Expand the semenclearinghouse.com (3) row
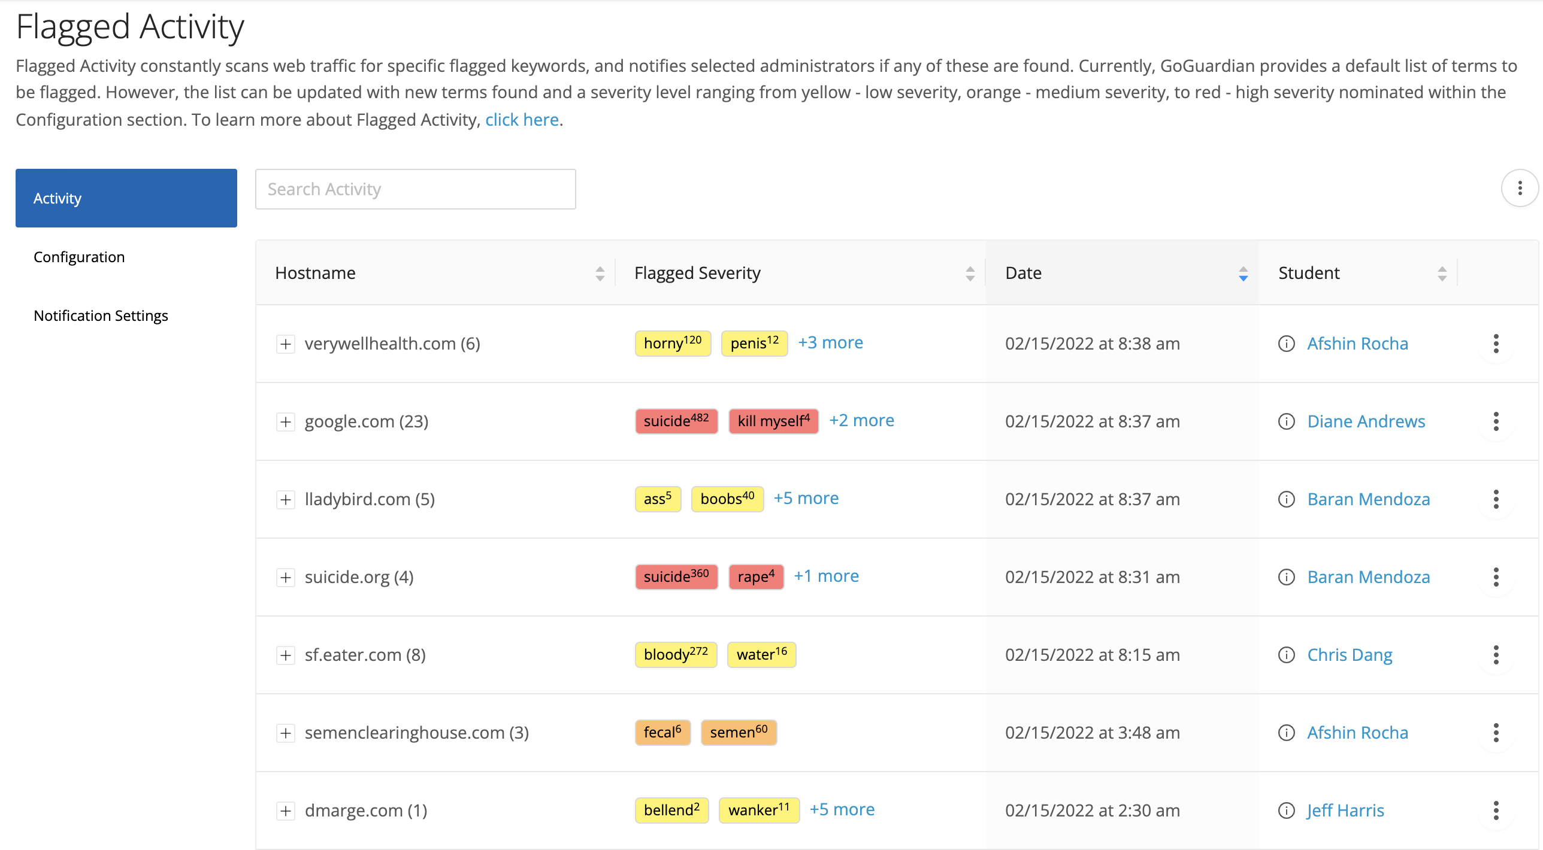Image resolution: width=1543 pixels, height=850 pixels. pyautogui.click(x=286, y=733)
